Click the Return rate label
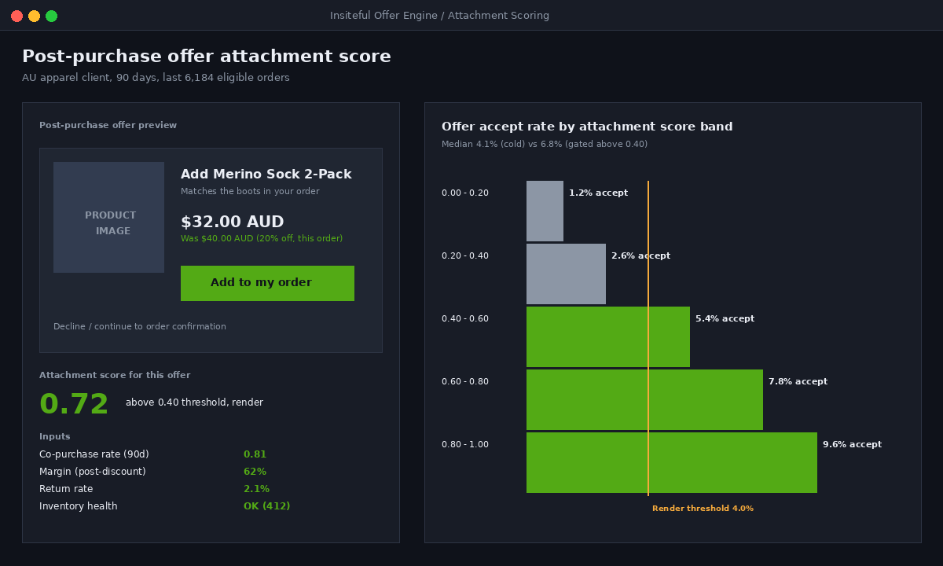 point(66,489)
